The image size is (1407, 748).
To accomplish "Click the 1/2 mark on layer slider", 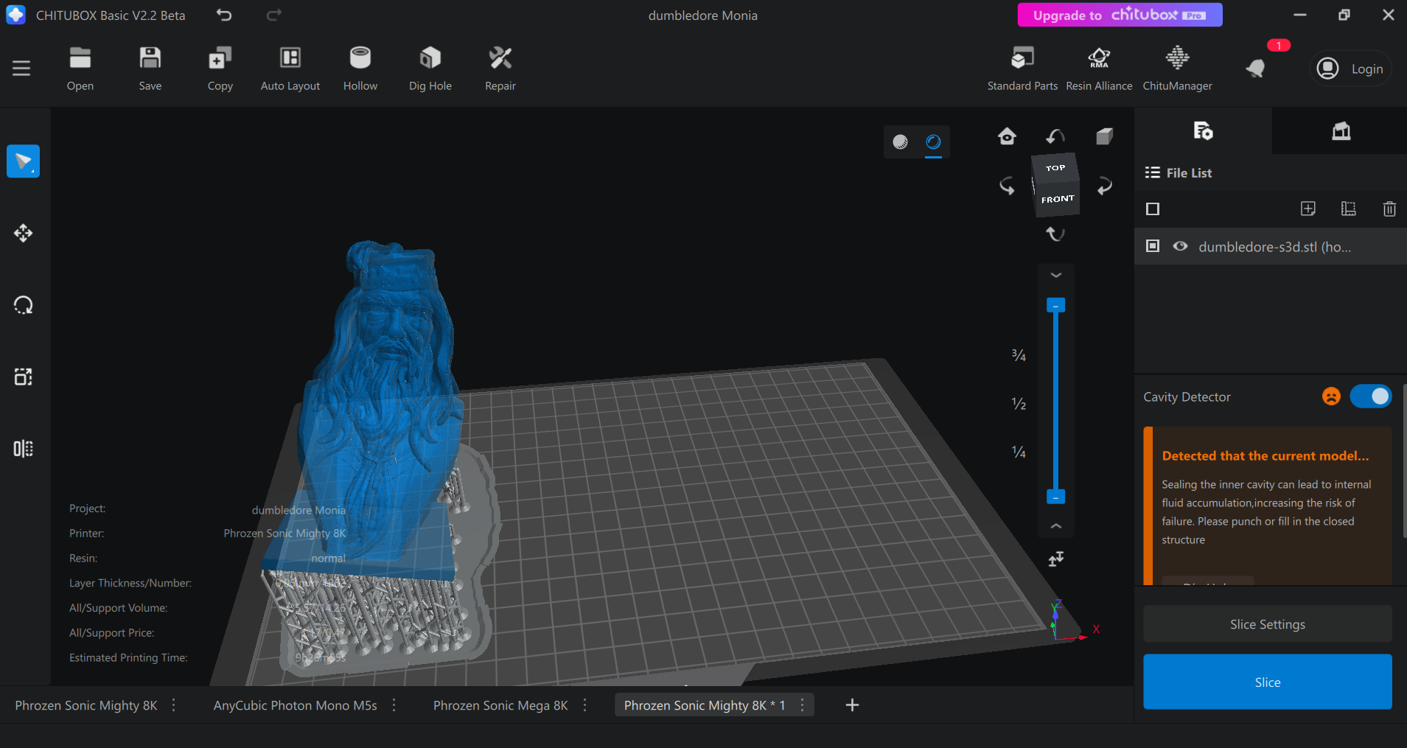I will [x=1019, y=404].
